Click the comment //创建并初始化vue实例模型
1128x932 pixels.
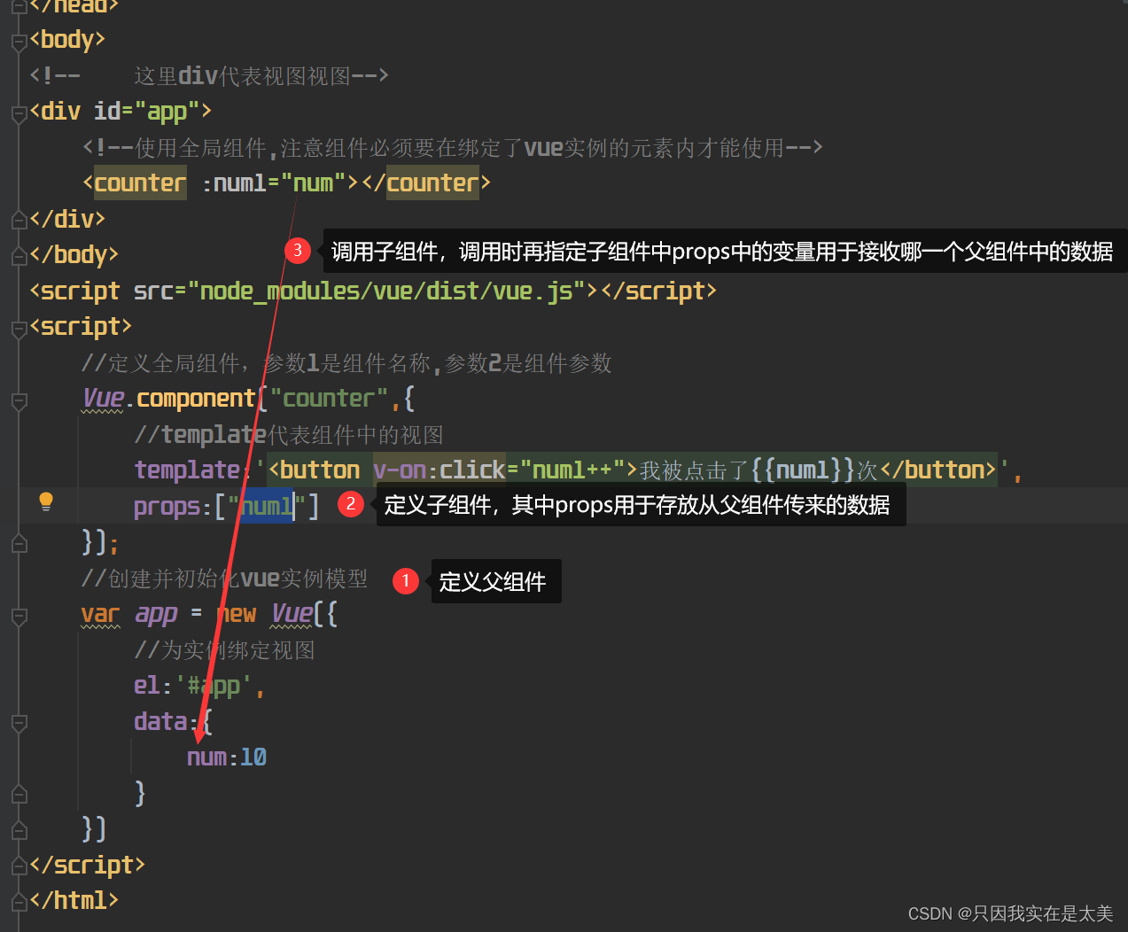click(225, 579)
